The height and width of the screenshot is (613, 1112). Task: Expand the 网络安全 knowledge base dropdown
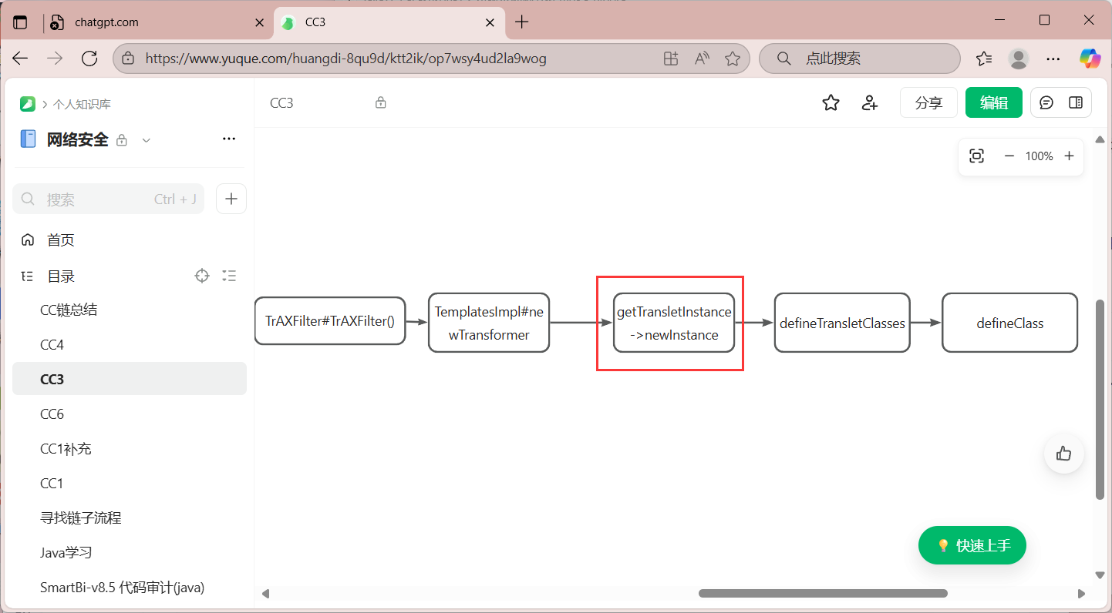(x=147, y=140)
